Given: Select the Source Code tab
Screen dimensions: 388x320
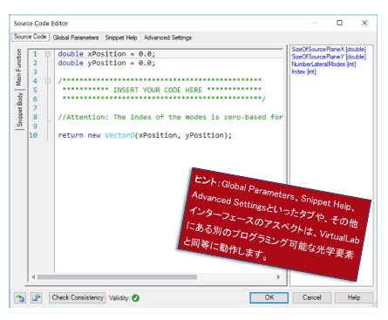Looking at the screenshot, I should click(x=31, y=37).
